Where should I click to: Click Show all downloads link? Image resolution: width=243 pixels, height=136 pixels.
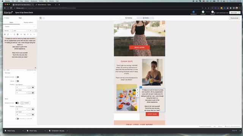(235, 131)
